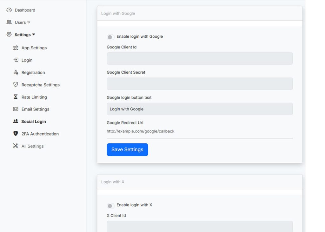325x232 pixels.
Task: Click the Users people icon
Action: pyautogui.click(x=9, y=22)
